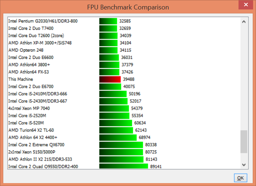The image size is (256, 186).
Task: Click the score value 81143
Action: tap(151, 159)
